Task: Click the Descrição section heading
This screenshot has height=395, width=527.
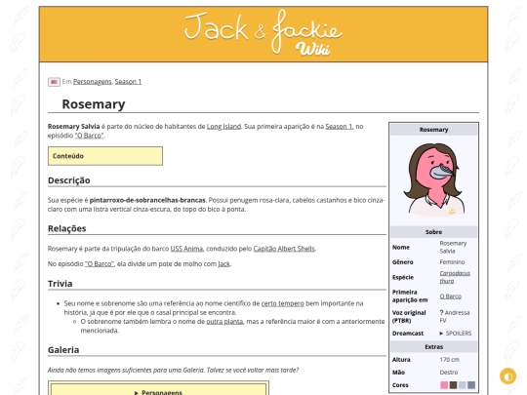Action: point(69,180)
